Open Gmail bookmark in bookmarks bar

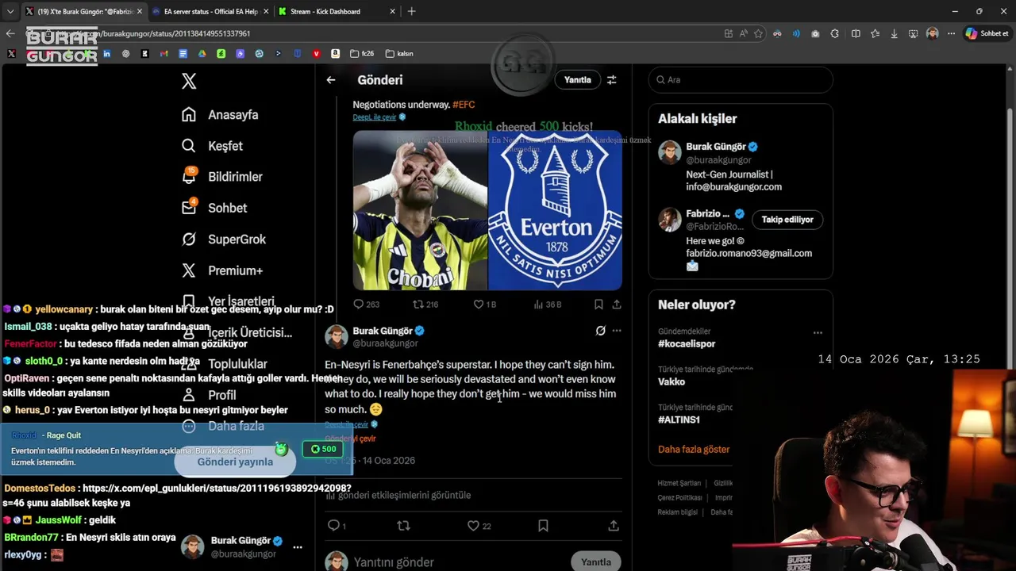164,54
